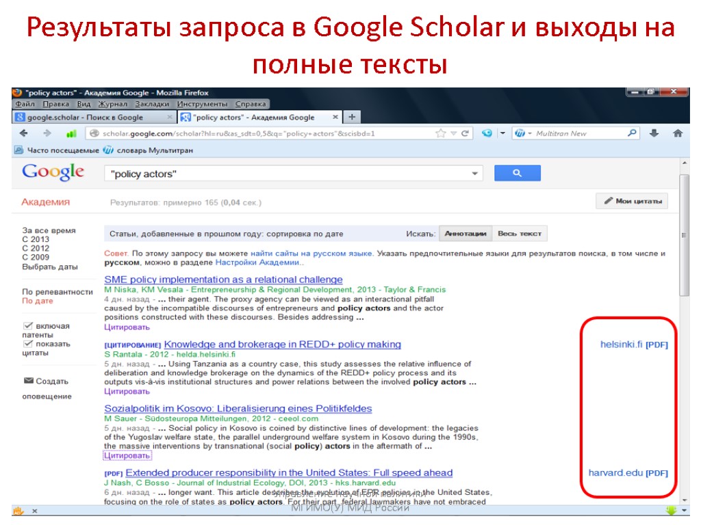Toggle the показать цитаты checkbox
Viewport: 701px width, 525px height.
pos(27,343)
